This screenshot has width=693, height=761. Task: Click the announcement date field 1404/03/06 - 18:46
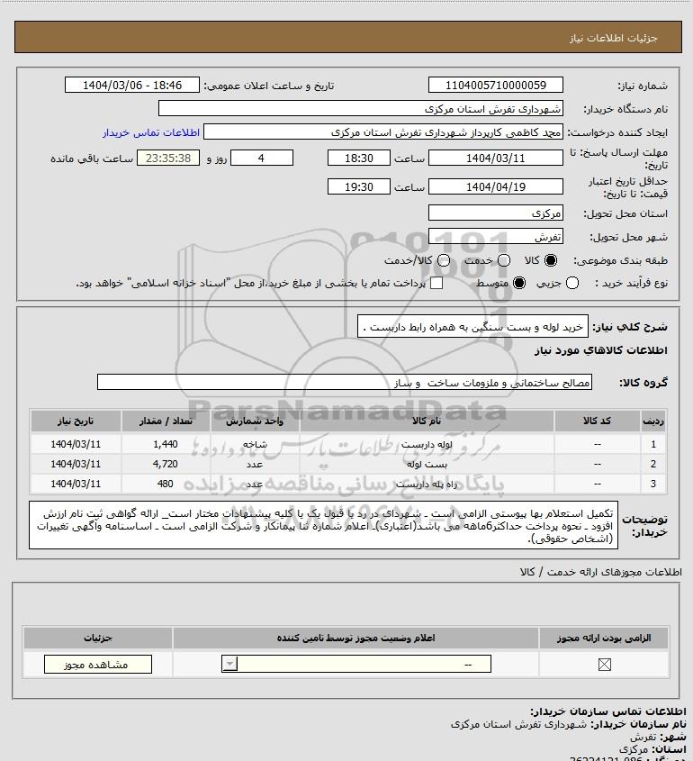(132, 85)
